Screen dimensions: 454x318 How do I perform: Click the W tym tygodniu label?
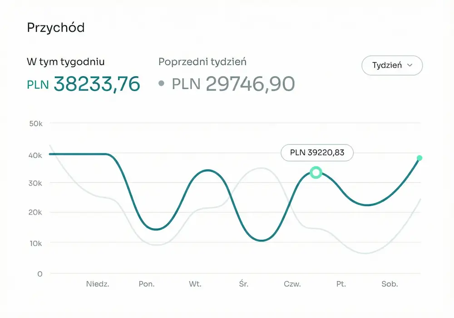[x=66, y=62]
